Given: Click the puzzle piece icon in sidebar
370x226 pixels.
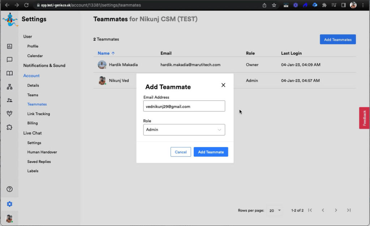Looking at the screenshot, I should click(10, 127).
